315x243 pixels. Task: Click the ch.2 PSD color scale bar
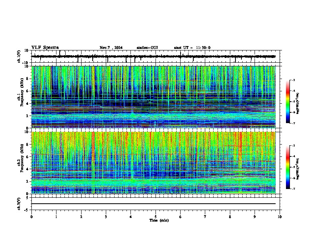pyautogui.click(x=288, y=167)
